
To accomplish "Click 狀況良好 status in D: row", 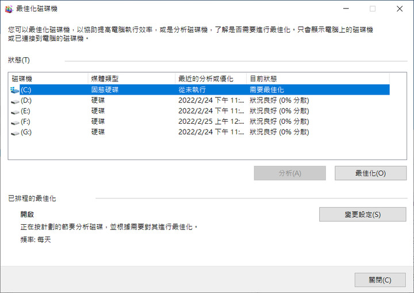I will click(x=279, y=100).
